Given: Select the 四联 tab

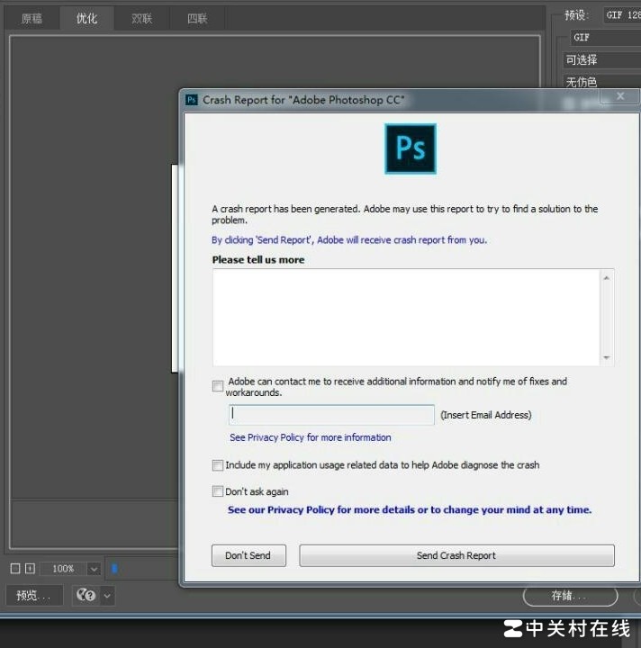Looking at the screenshot, I should 196,18.
